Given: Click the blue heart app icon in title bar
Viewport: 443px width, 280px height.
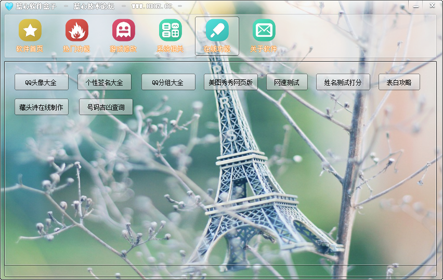Looking at the screenshot, I should click(8, 6).
